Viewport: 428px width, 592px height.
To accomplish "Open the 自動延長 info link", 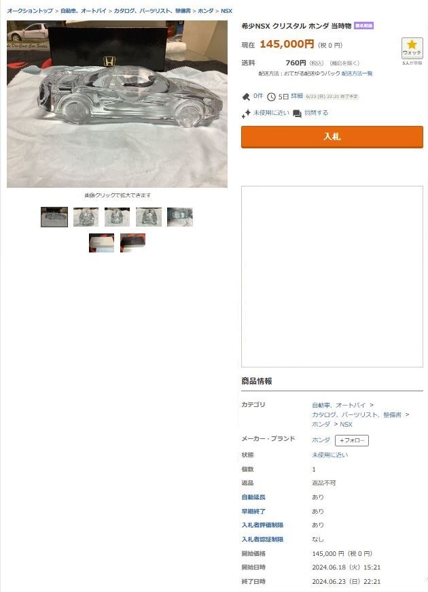I will (253, 497).
